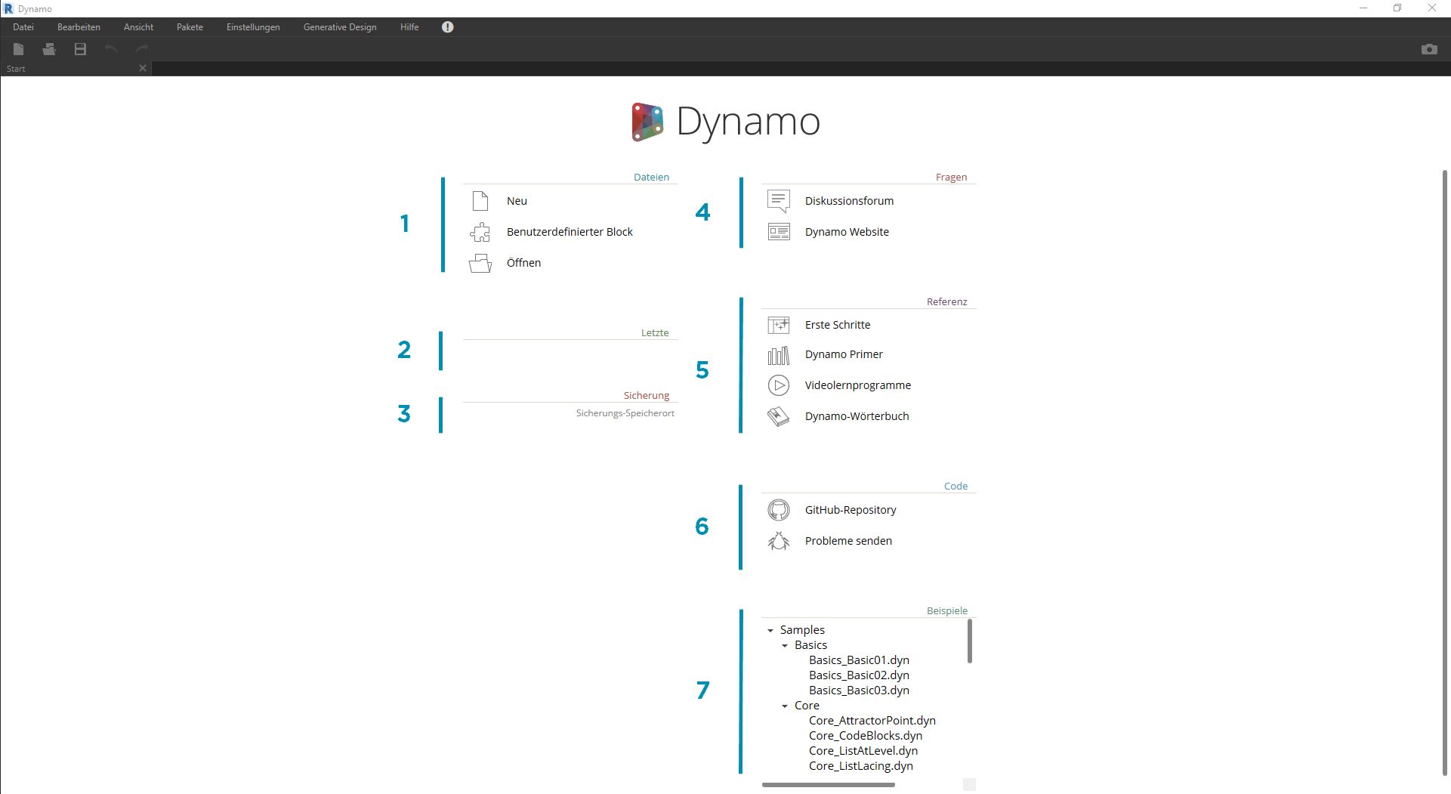Open sample Basics_Basic02.dyn

click(859, 675)
